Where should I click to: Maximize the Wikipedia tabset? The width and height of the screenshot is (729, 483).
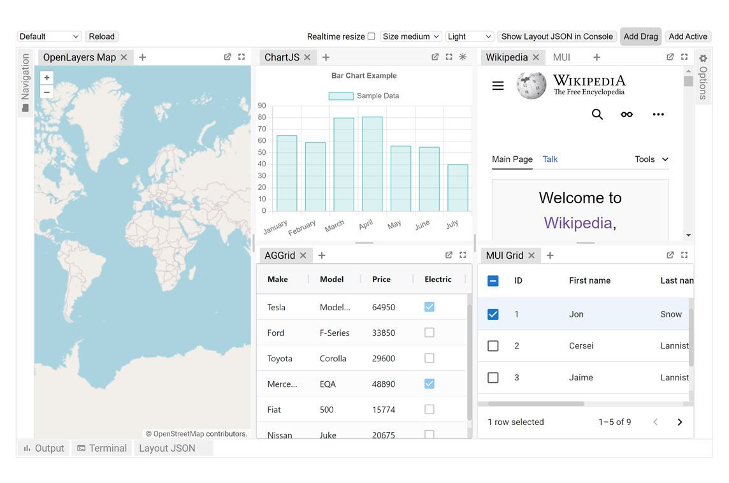[684, 57]
